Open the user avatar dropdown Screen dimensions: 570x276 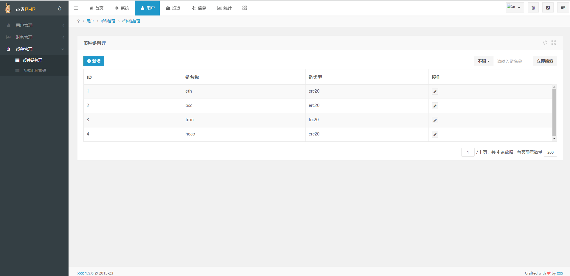point(514,7)
